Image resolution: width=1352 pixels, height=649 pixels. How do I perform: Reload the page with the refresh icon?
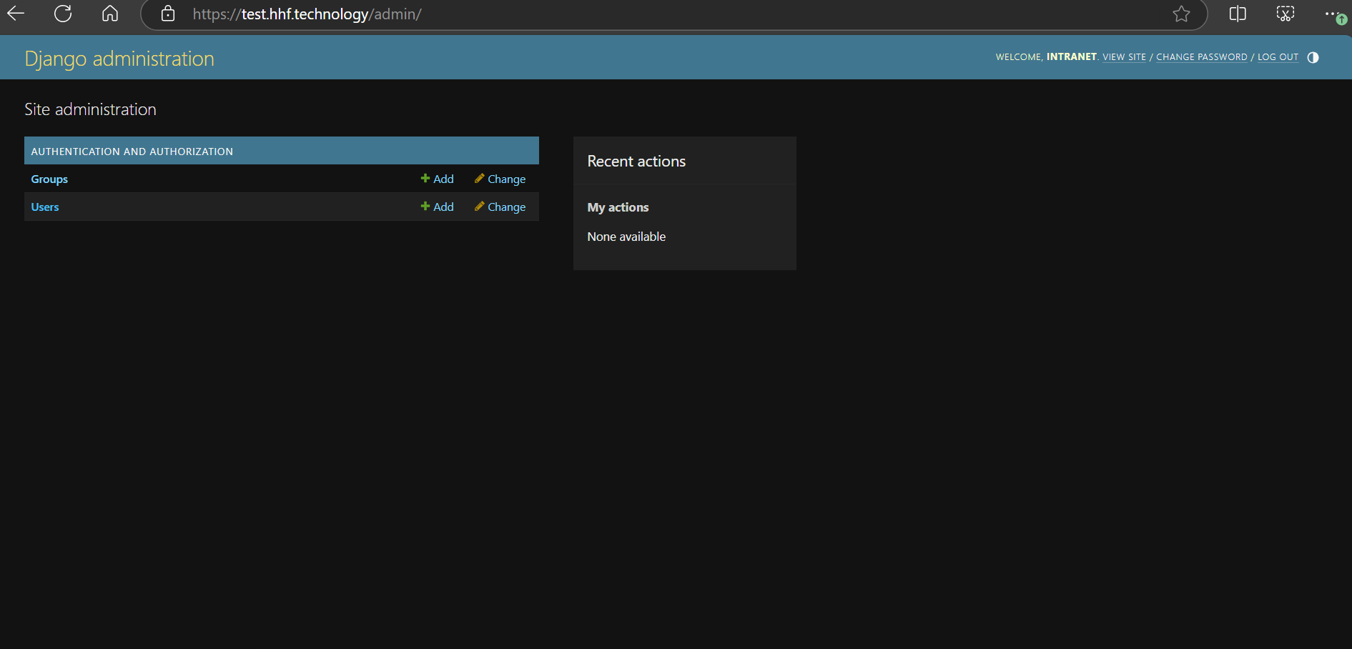click(63, 14)
